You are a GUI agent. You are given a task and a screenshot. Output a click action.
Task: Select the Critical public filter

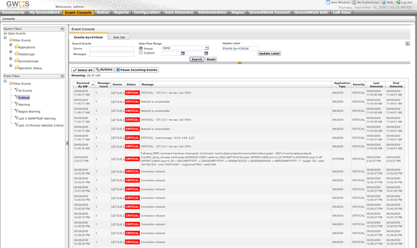tap(23, 97)
